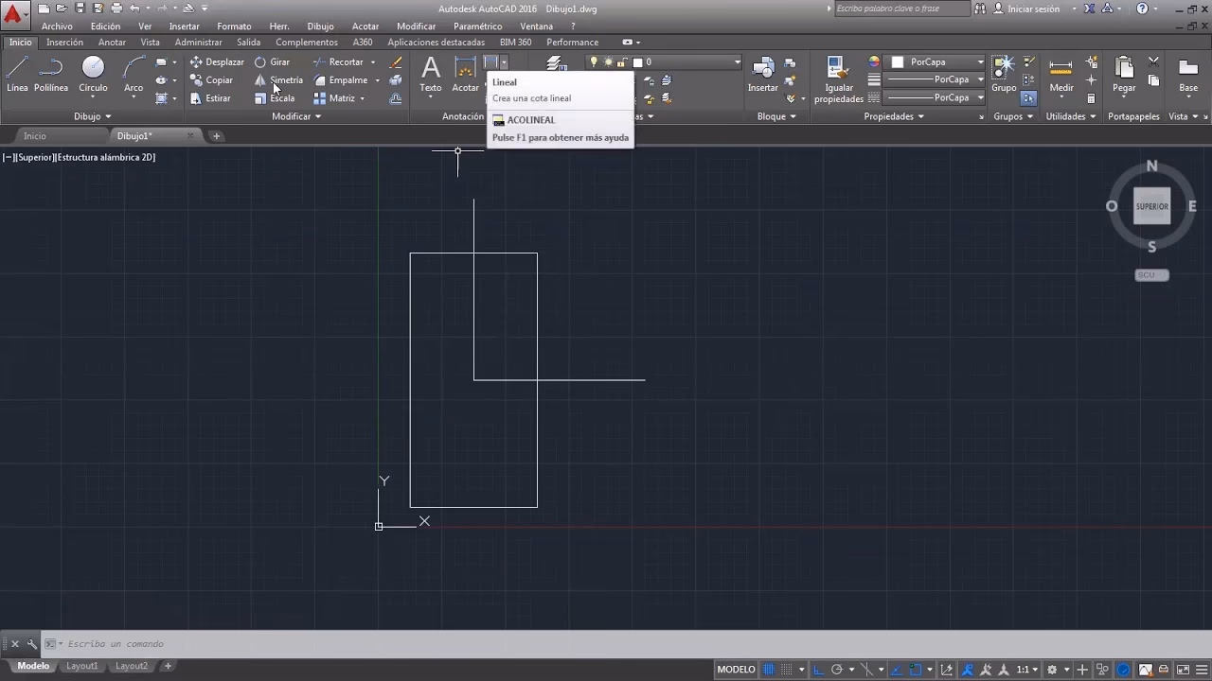Click the Matriz (array) tool
This screenshot has height=681, width=1212.
[x=334, y=98]
